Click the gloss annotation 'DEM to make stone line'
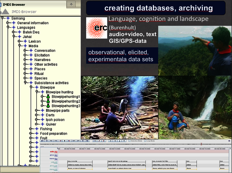The height and width of the screenshot is (173, 232). (x=80, y=165)
